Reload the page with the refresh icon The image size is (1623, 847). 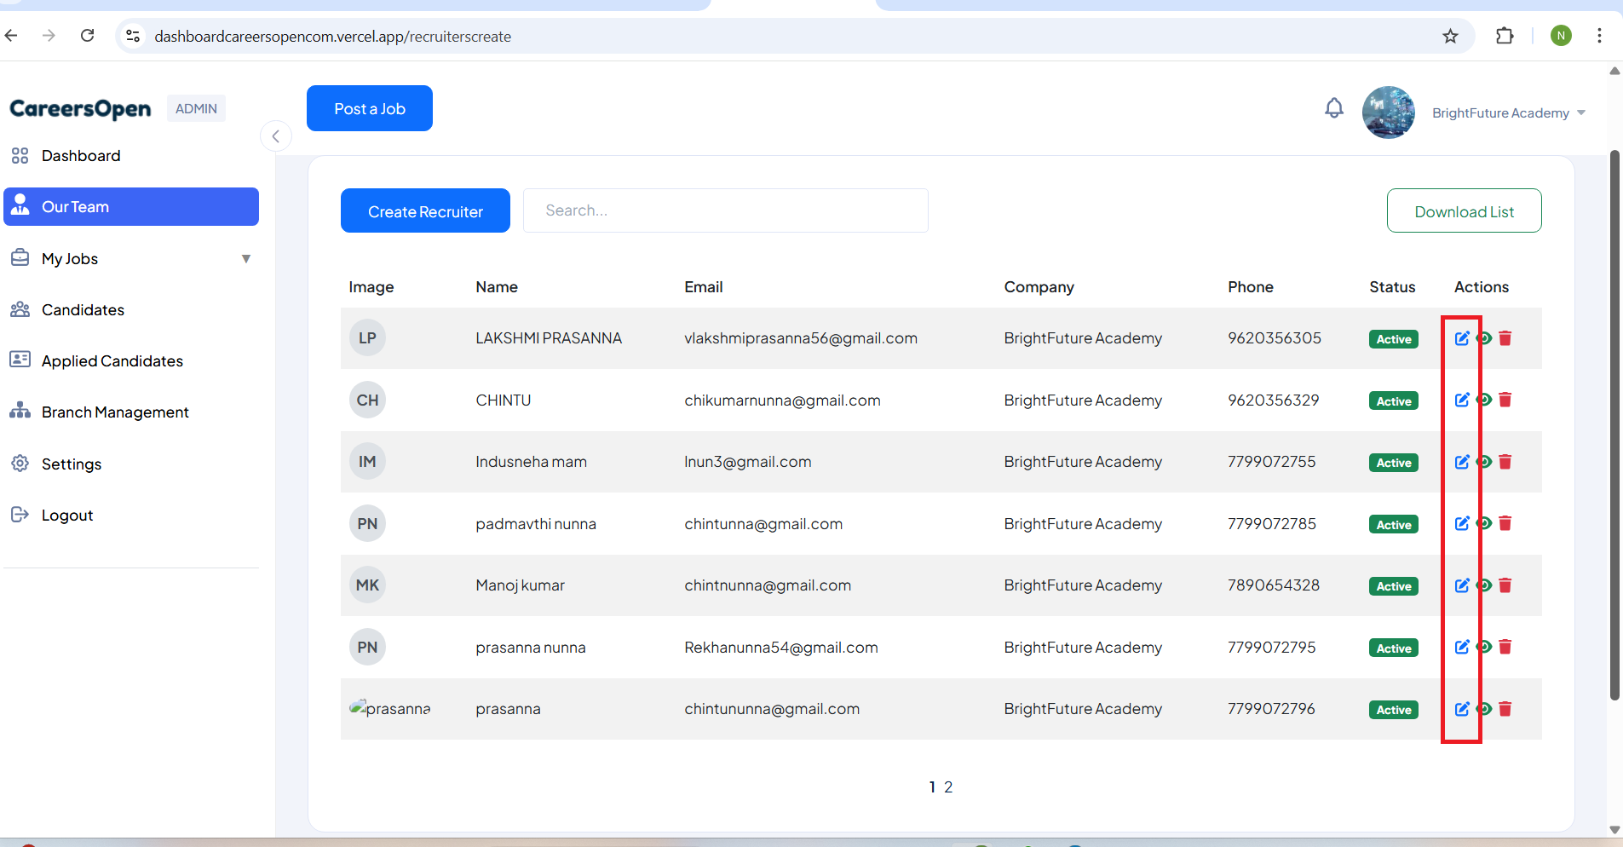87,36
